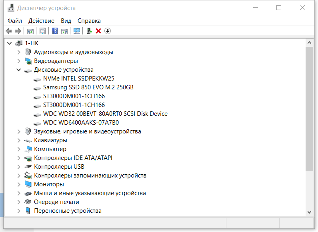Click the Мониторы monitor icon

pos(28,184)
